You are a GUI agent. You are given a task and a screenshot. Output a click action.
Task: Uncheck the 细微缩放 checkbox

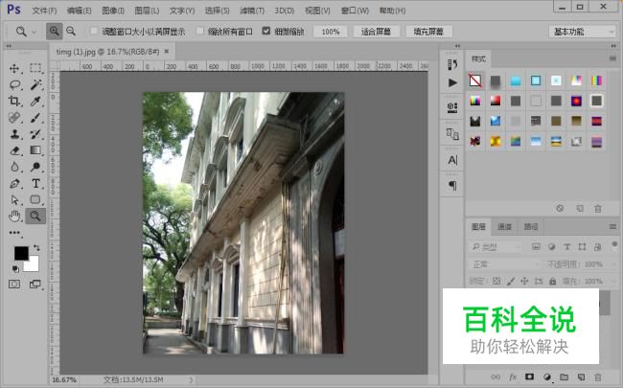266,32
